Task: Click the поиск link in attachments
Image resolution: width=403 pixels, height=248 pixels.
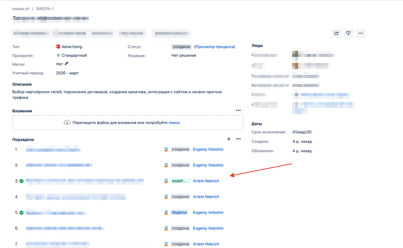Action: (x=174, y=122)
